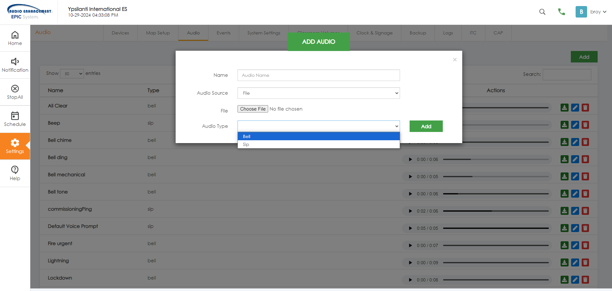The width and height of the screenshot is (612, 291).
Task: Play the Bell tone audio preview
Action: tap(411, 194)
